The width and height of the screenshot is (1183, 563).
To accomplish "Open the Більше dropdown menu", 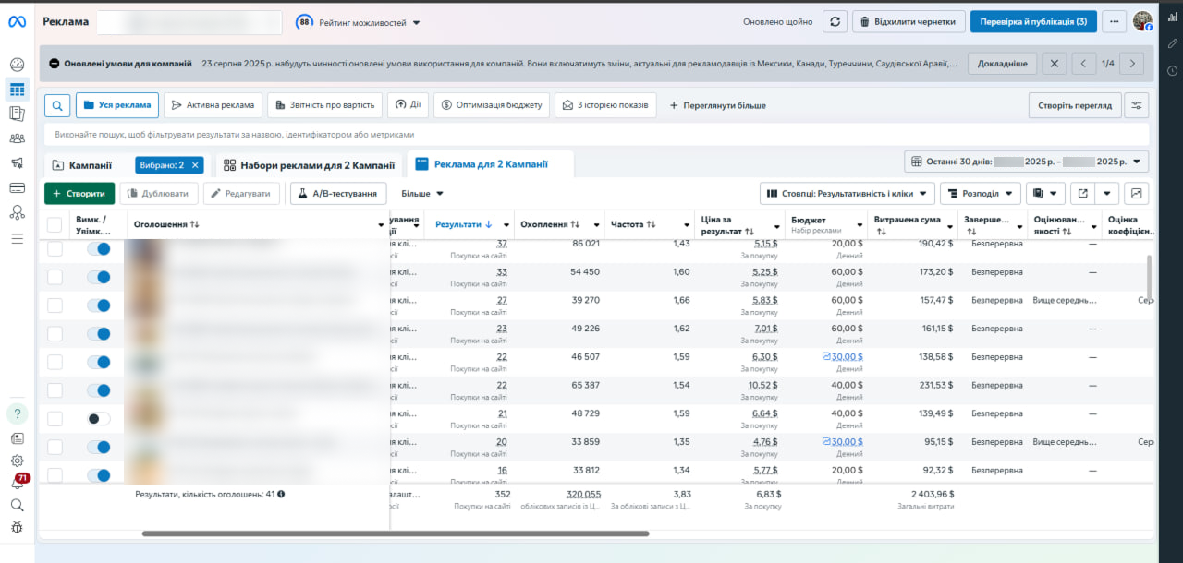I will pos(422,194).
